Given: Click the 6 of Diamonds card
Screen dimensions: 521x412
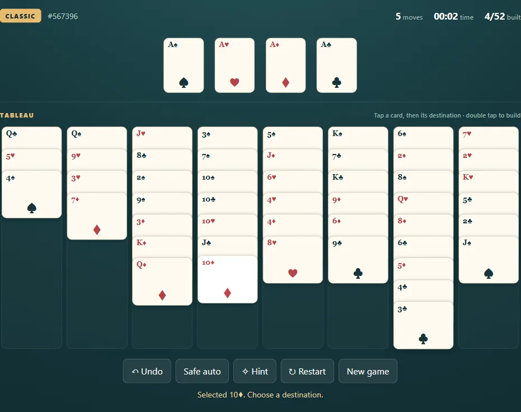Looking at the screenshot, I should [358, 225].
